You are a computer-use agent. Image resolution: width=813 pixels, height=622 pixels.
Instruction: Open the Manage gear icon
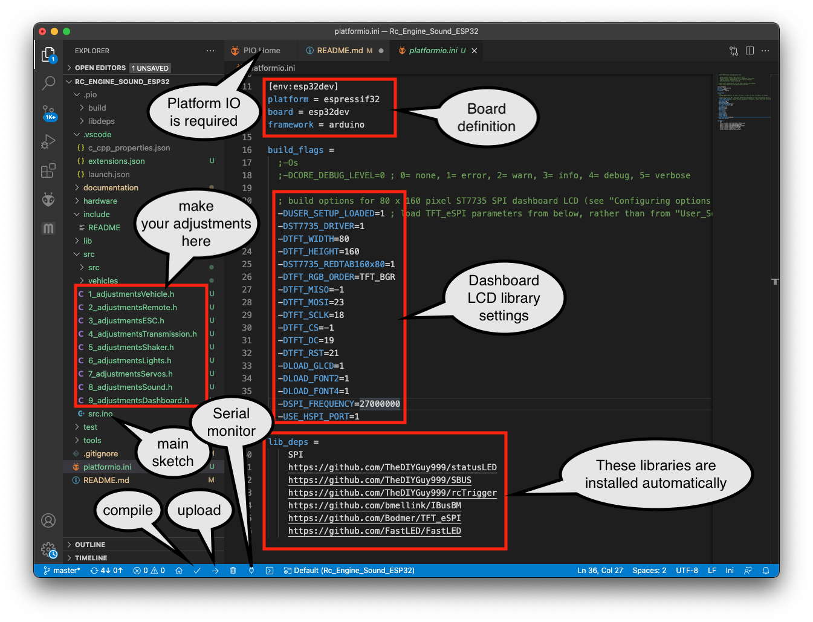(x=49, y=549)
